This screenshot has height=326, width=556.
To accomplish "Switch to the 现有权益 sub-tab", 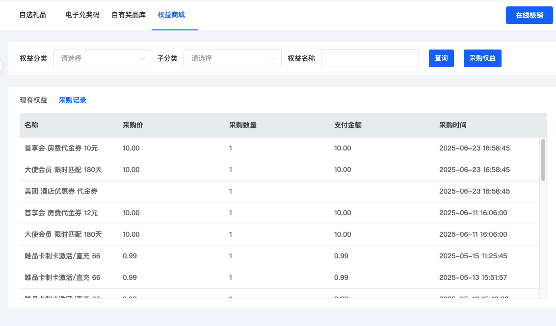I will click(33, 100).
